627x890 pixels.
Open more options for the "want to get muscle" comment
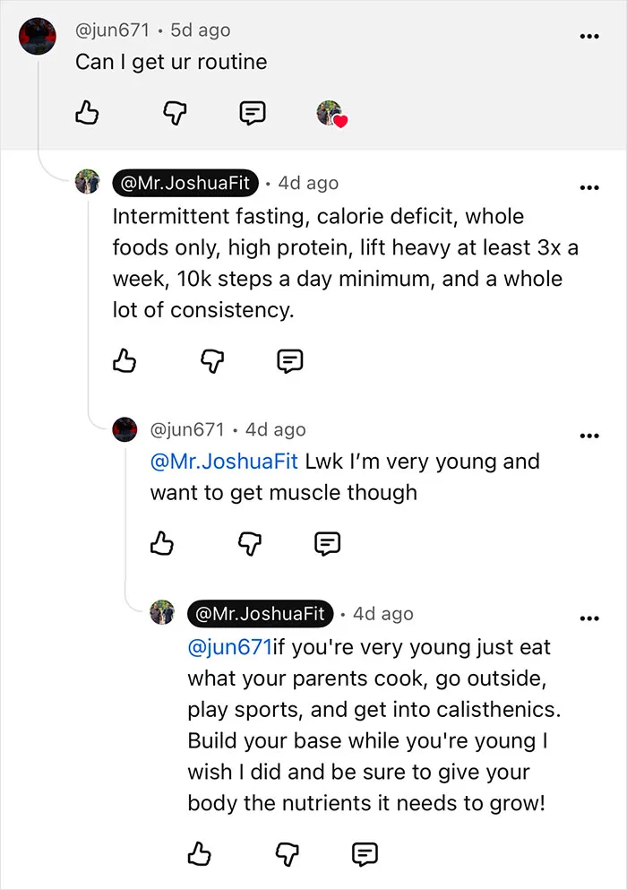click(589, 436)
